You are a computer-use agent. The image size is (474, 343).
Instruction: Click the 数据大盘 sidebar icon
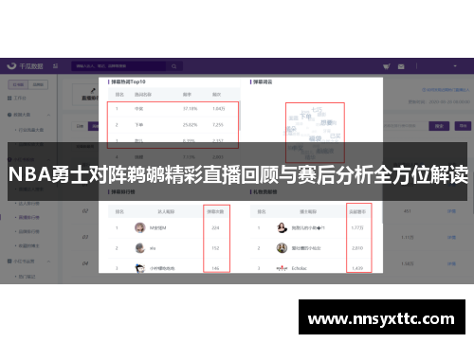(x=9, y=115)
